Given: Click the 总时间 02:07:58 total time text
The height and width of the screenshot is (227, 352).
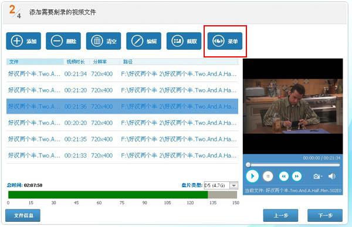Looking at the screenshot, I should coord(25,185).
